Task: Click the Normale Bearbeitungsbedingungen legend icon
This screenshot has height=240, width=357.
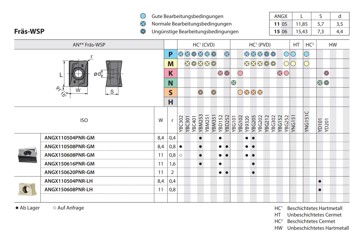Action: point(143,24)
